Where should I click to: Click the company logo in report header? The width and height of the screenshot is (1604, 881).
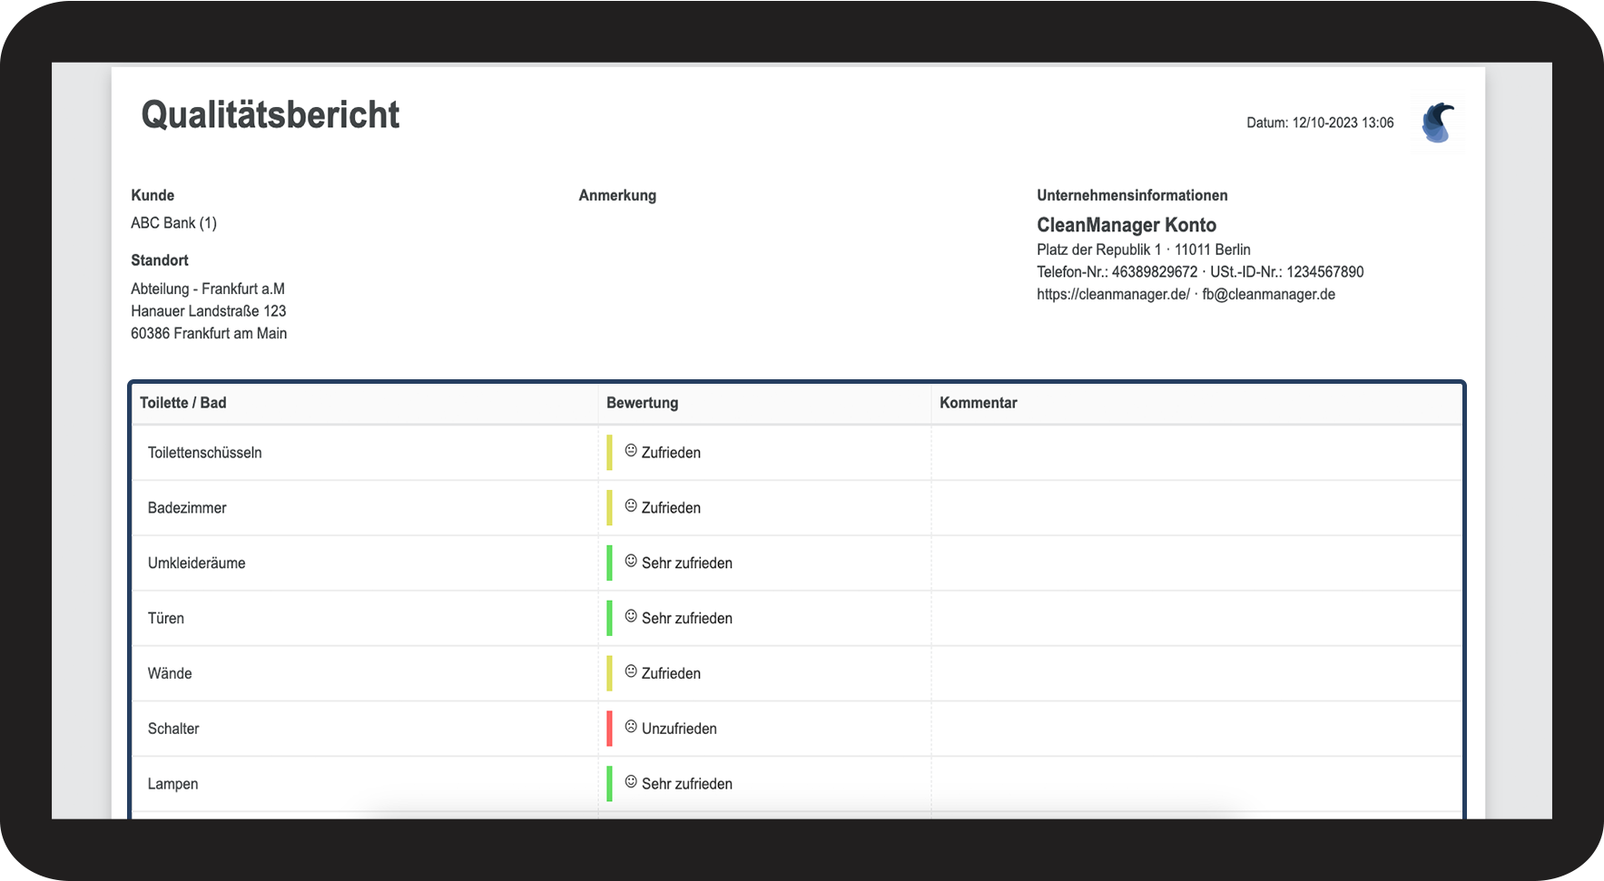tap(1438, 122)
